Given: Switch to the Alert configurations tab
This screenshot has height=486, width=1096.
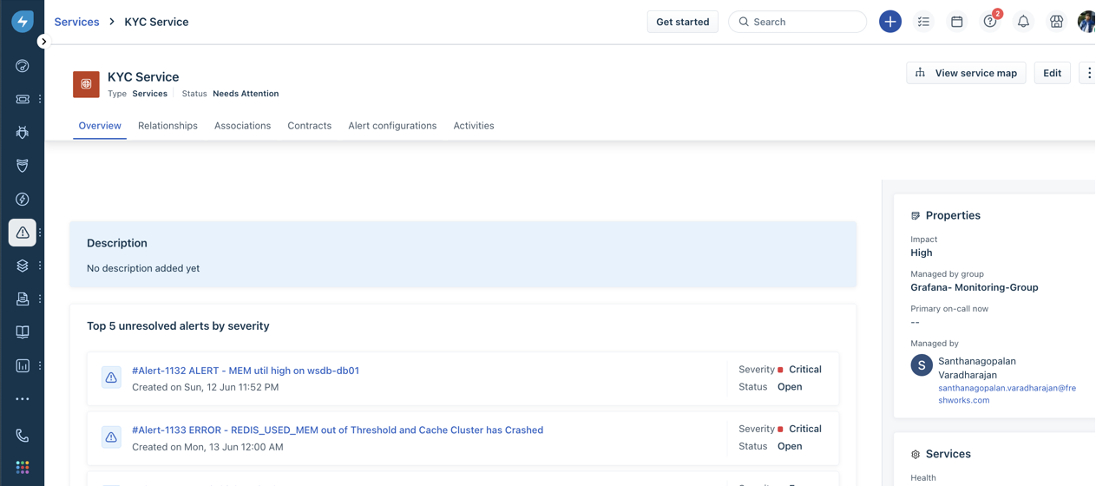Looking at the screenshot, I should 392,126.
